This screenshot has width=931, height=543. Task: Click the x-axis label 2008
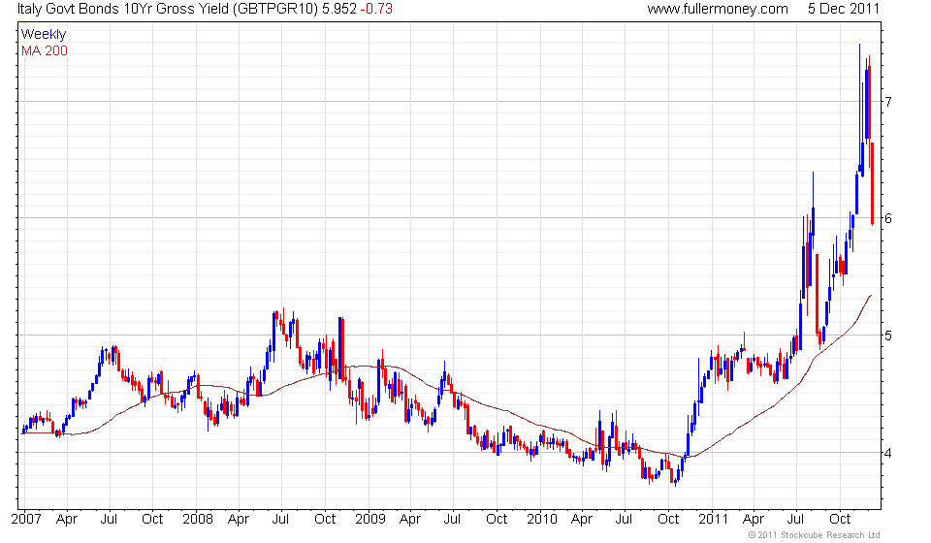(x=198, y=520)
